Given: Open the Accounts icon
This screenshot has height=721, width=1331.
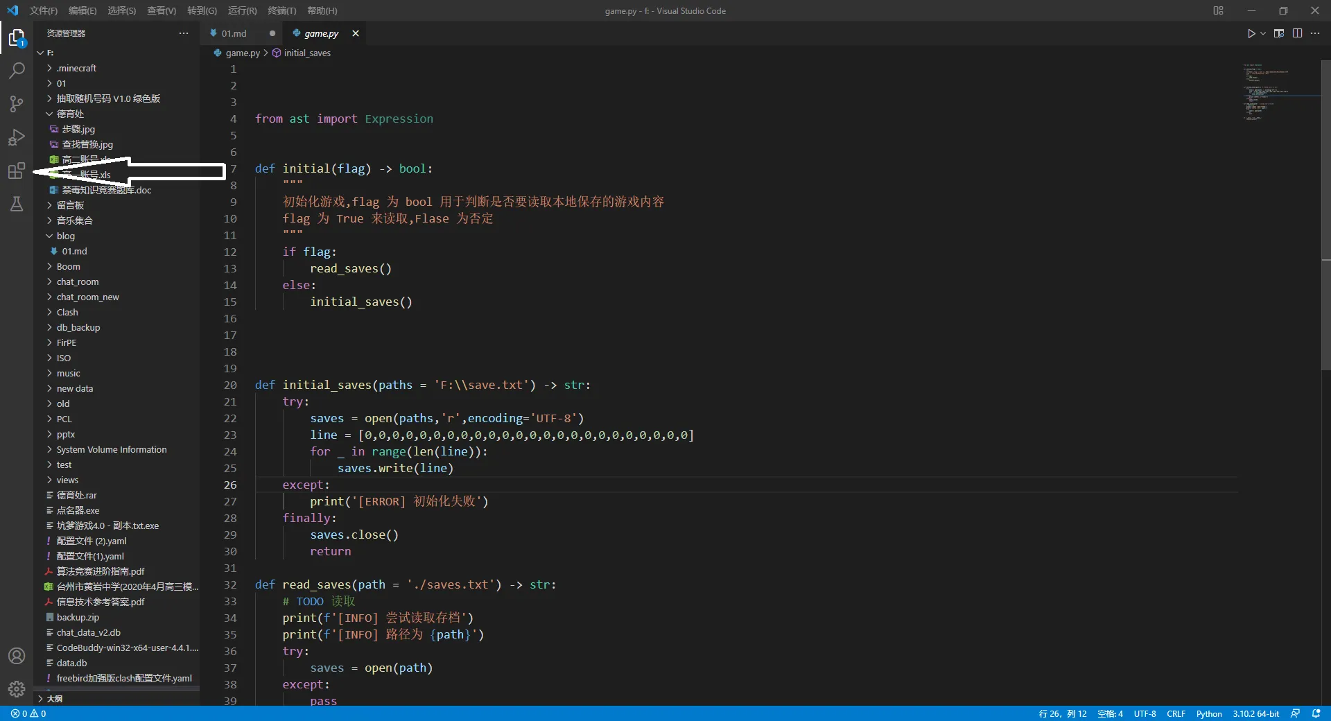Looking at the screenshot, I should 17,656.
